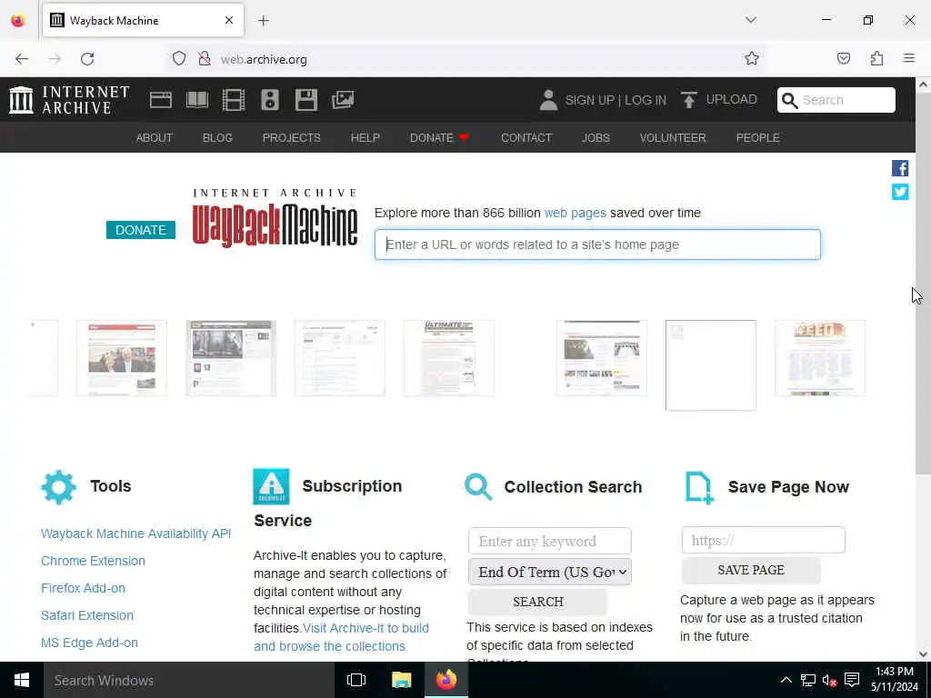Open the BLOG menu item
The height and width of the screenshot is (698, 931).
pos(217,138)
